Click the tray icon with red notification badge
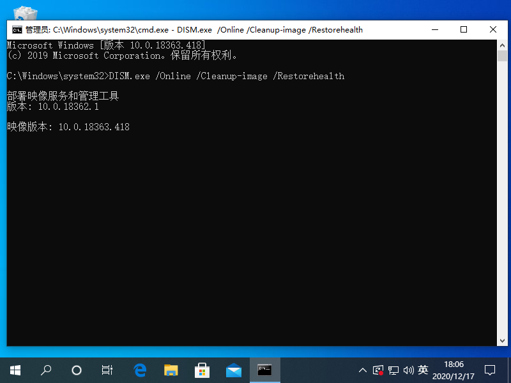Screen dimensions: 511x383 [x=377, y=370]
